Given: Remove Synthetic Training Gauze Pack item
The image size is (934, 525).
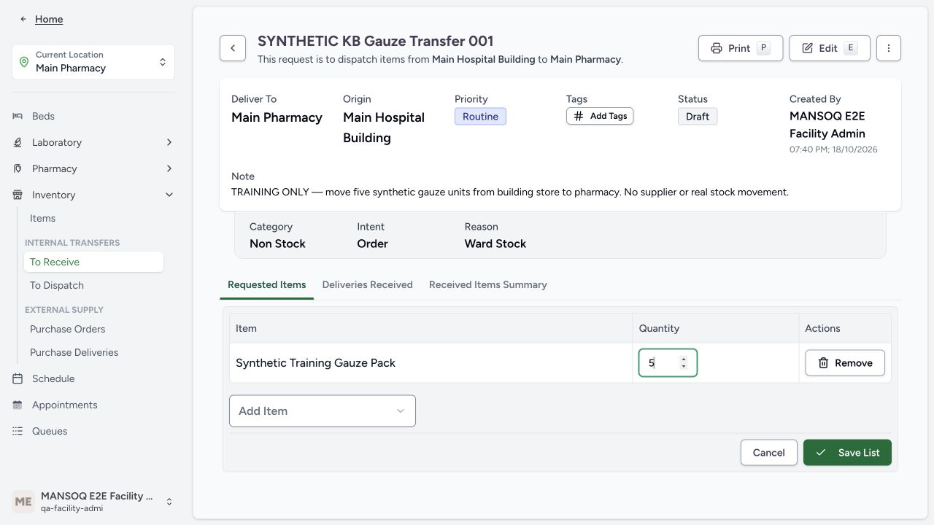Looking at the screenshot, I should coord(845,363).
